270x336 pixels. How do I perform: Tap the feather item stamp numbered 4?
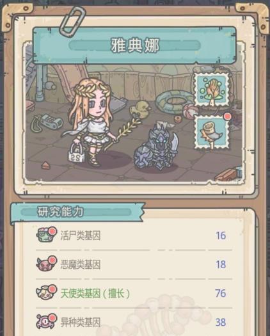[212, 90]
